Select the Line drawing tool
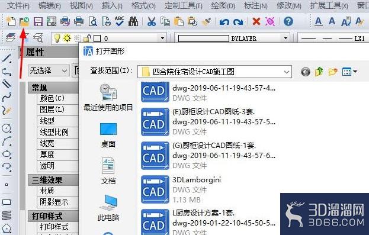Viewport: 369px width, 235px height. tap(7, 58)
